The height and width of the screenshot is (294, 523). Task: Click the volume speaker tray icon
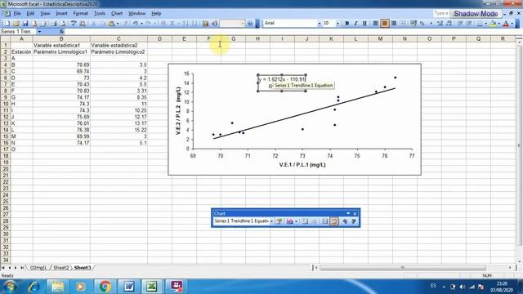point(462,287)
